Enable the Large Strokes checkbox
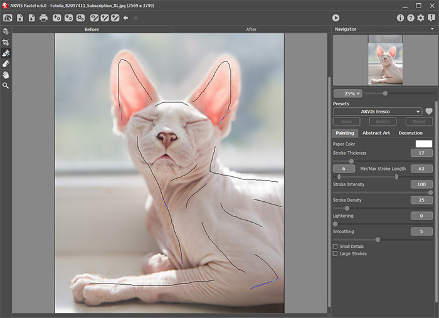This screenshot has height=318, width=439. tap(335, 253)
